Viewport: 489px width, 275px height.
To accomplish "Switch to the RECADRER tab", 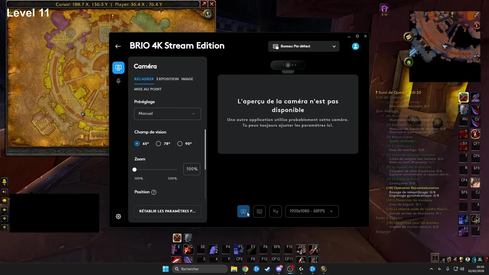I will (144, 79).
